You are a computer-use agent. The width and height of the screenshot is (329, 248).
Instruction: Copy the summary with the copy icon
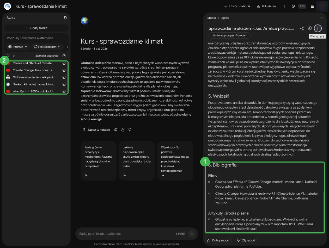pyautogui.click(x=116, y=130)
